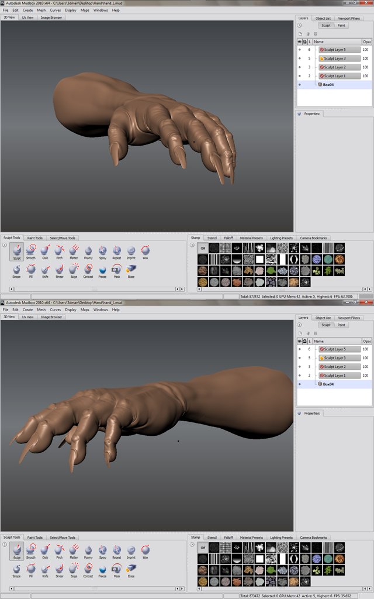Select the Fill tool in top window

[31, 270]
